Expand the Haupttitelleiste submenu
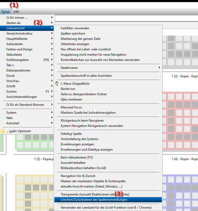 [x=27, y=39]
